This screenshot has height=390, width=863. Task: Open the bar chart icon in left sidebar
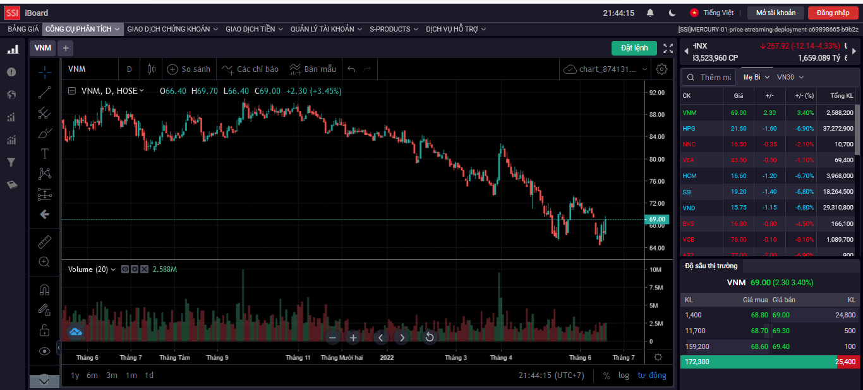coord(12,49)
